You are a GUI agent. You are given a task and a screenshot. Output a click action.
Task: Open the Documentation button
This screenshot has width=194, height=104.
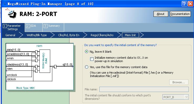180,14
